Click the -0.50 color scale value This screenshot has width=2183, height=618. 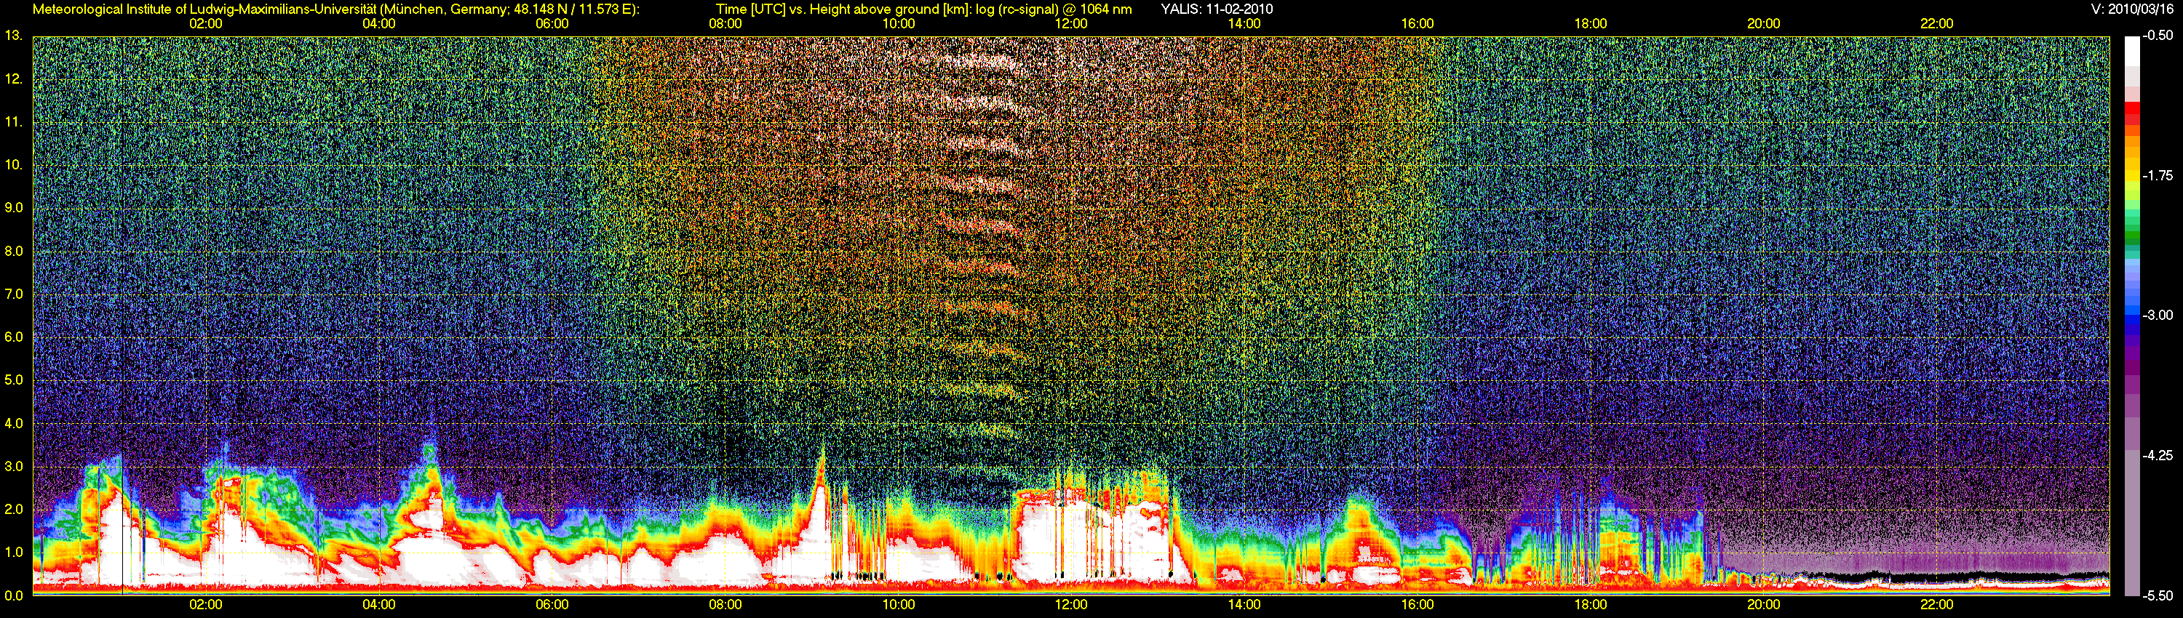pos(2158,36)
